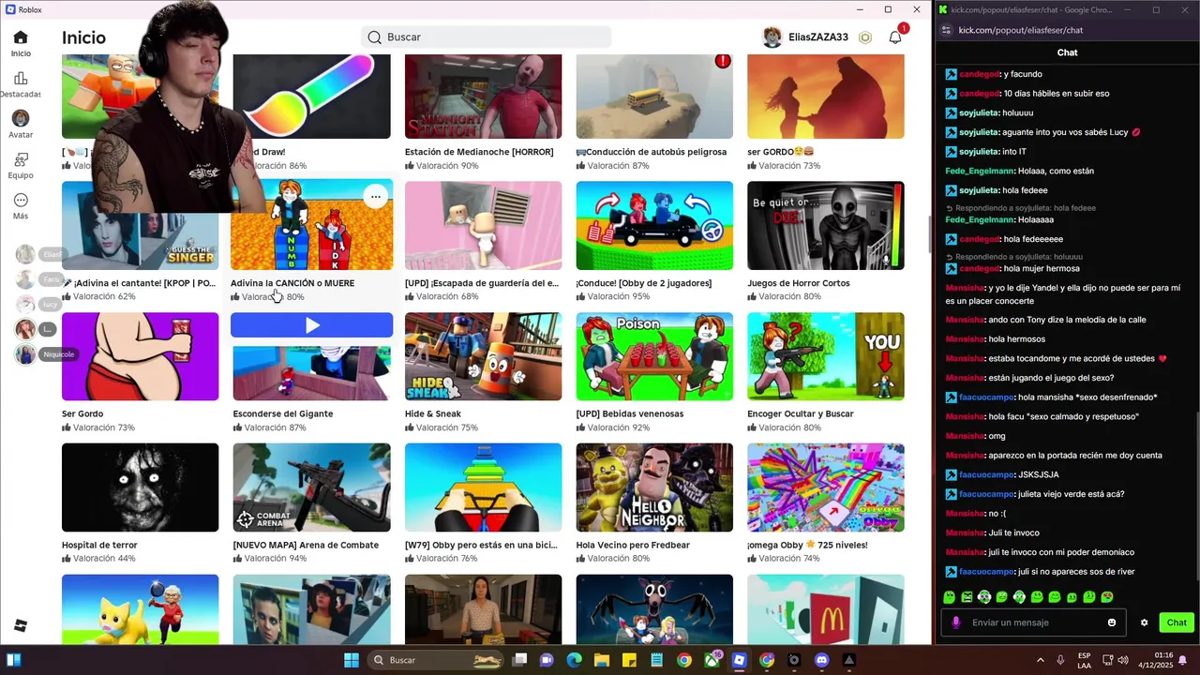1200x675 pixels.
Task: Click the Esconderse del Gigante title
Action: [x=282, y=413]
